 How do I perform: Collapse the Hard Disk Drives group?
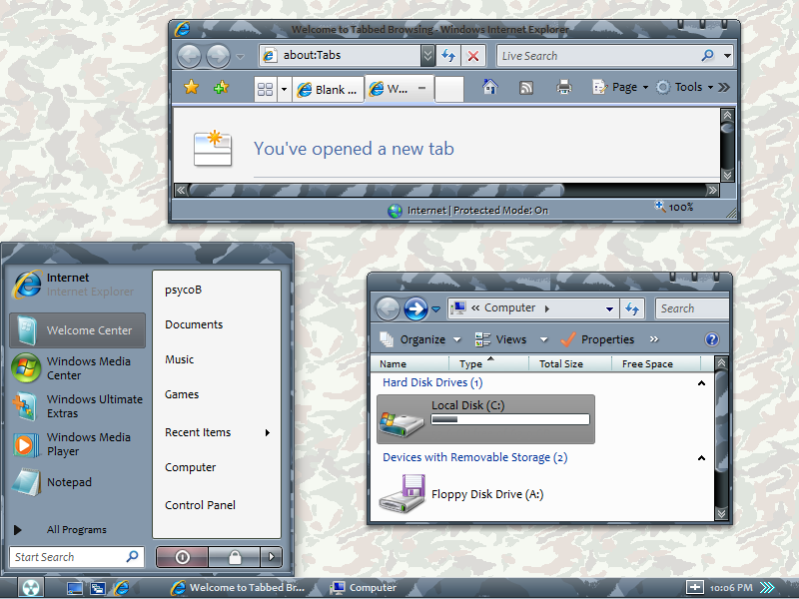[x=702, y=383]
